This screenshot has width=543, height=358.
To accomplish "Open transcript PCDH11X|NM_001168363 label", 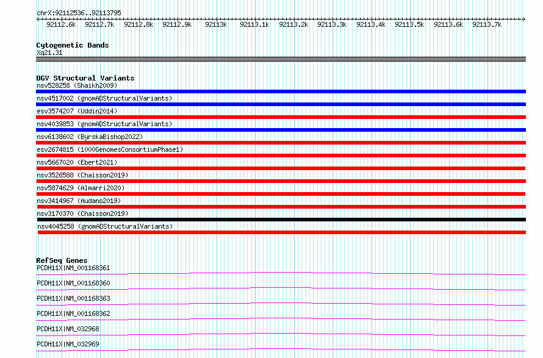I will click(73, 298).
